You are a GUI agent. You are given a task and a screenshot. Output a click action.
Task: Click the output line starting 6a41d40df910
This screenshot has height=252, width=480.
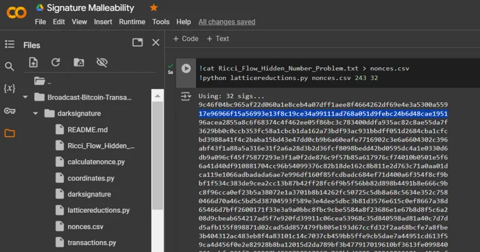pyautogui.click(x=323, y=166)
